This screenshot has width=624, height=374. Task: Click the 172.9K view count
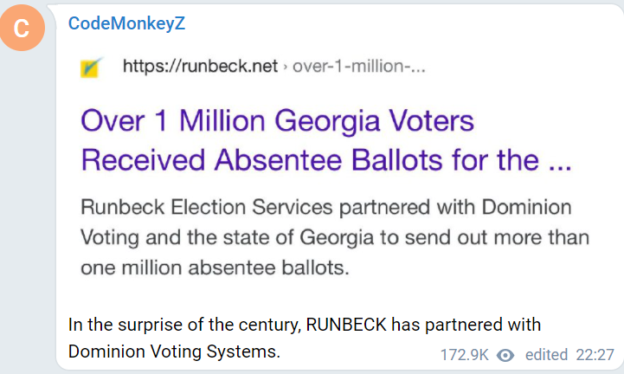pyautogui.click(x=464, y=355)
